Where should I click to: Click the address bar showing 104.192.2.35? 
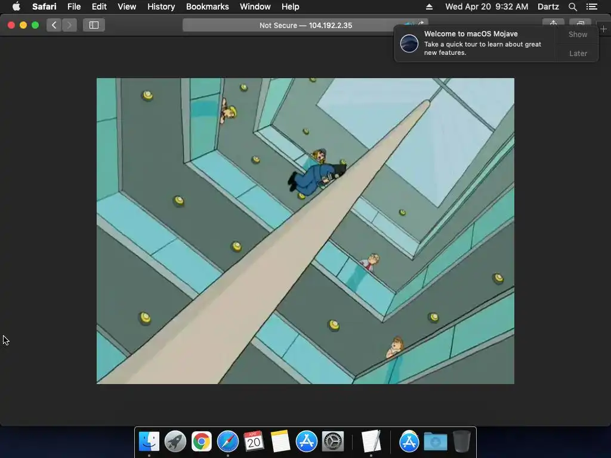[305, 25]
